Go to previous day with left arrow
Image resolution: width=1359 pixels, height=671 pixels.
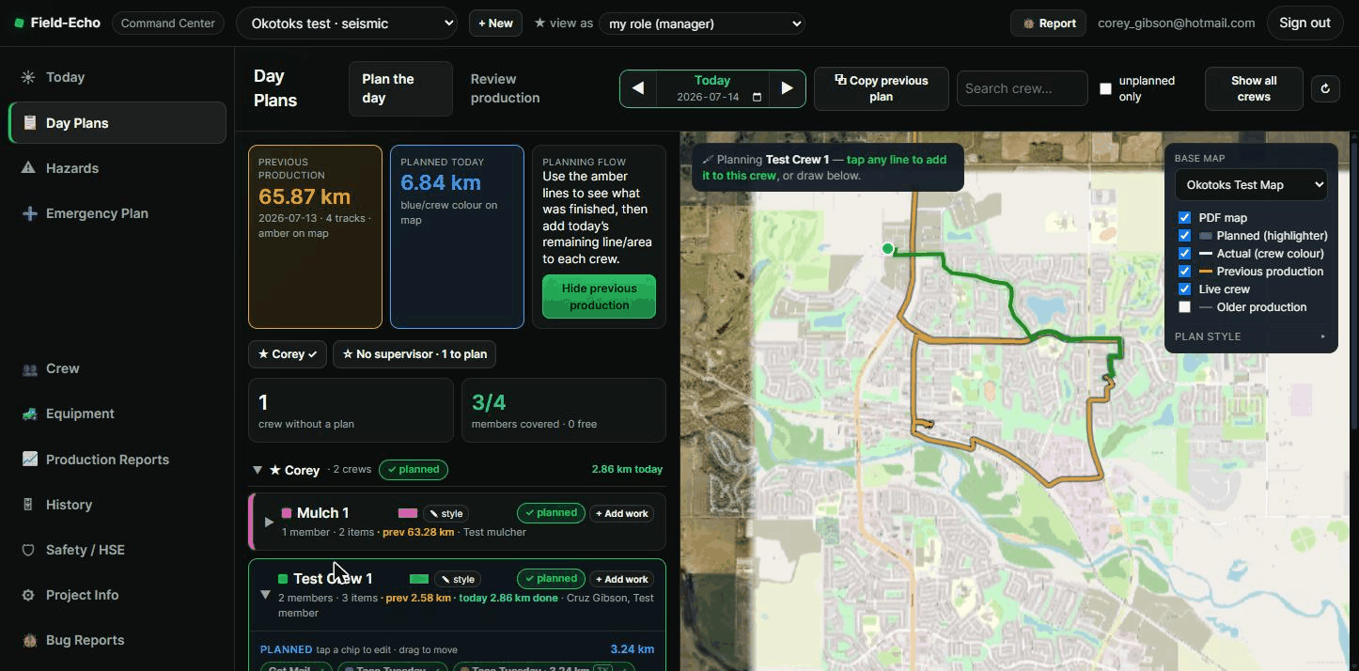click(638, 88)
